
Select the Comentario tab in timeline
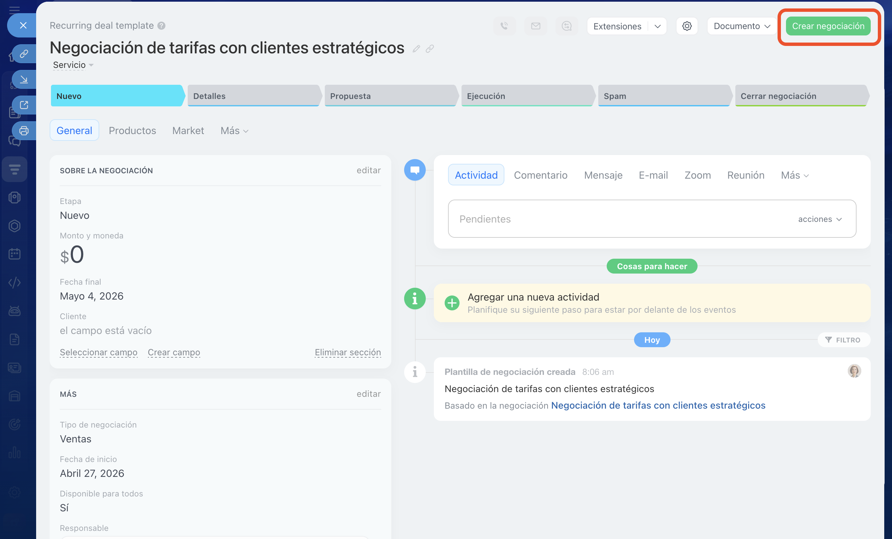[x=540, y=175]
